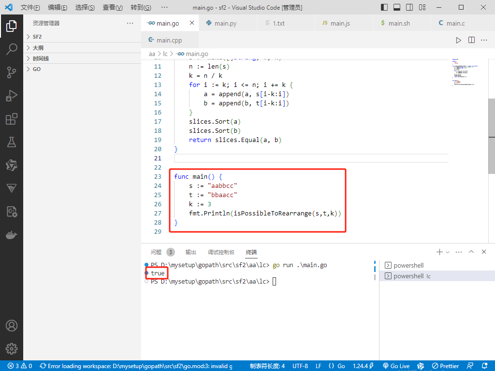Expand the SF2 folder section

tap(82, 37)
